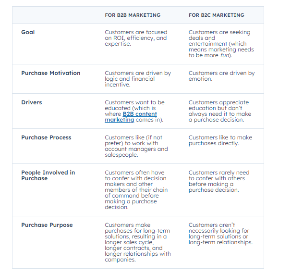Click the B2C long-term relationships cell
The image size is (291, 274).
221,234
